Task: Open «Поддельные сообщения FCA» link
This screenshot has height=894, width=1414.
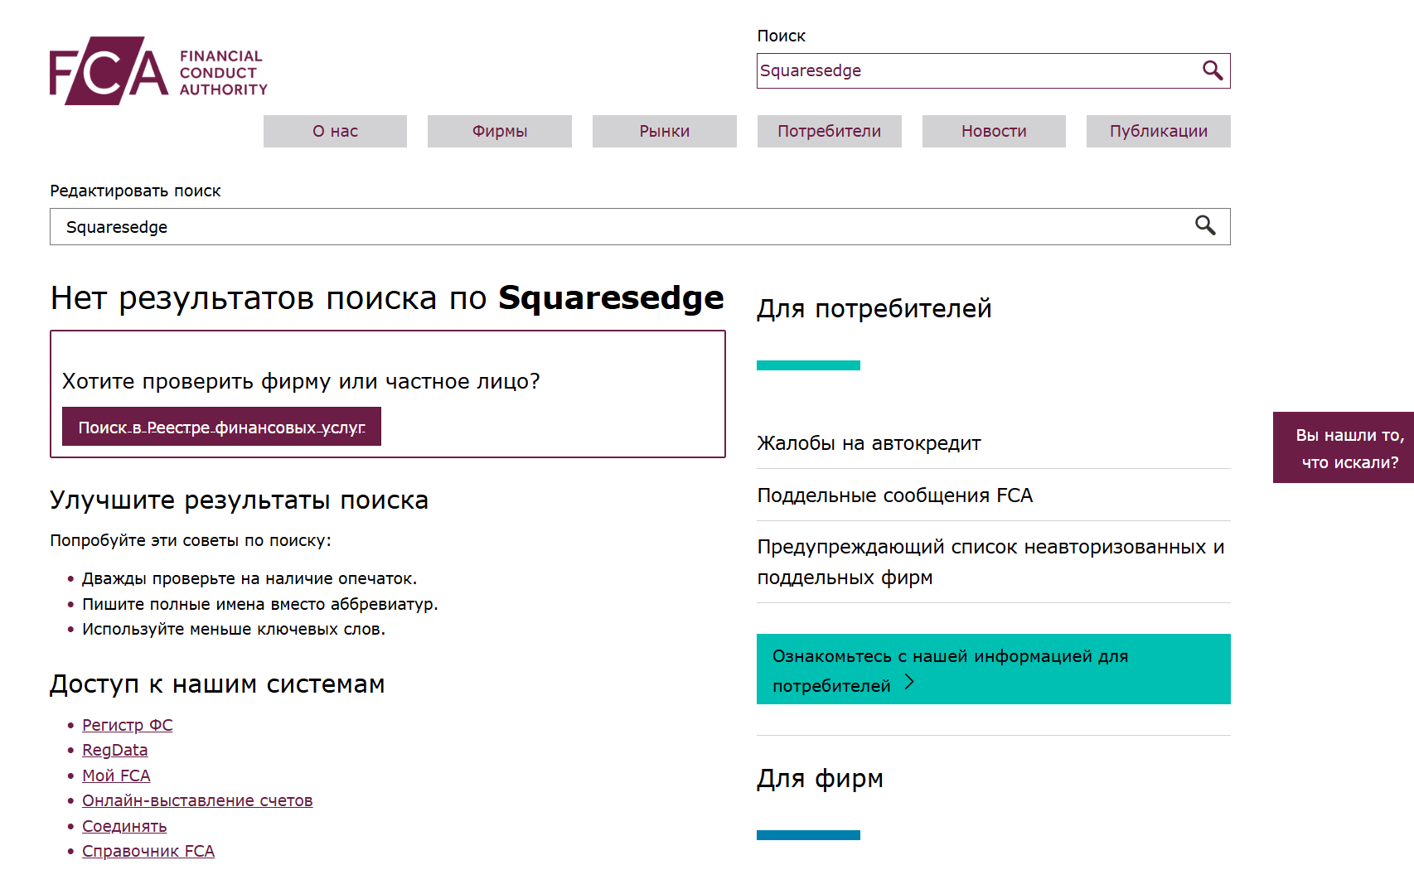Action: coord(894,495)
